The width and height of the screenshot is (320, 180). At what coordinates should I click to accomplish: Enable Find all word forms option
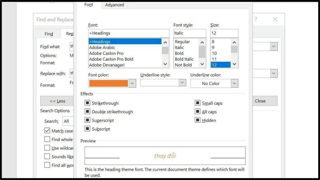(47, 165)
